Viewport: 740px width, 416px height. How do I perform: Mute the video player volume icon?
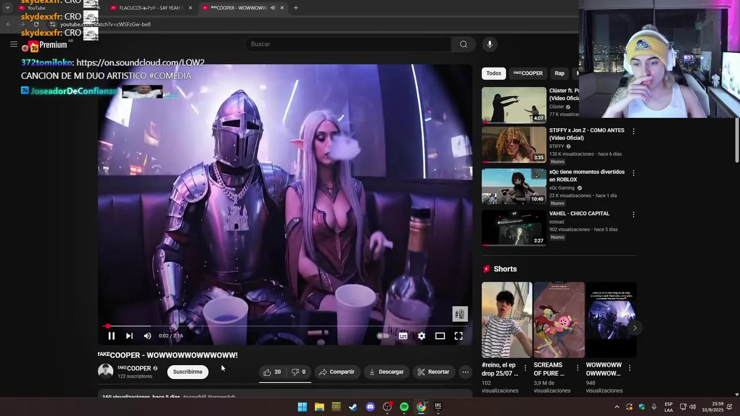pyautogui.click(x=147, y=336)
